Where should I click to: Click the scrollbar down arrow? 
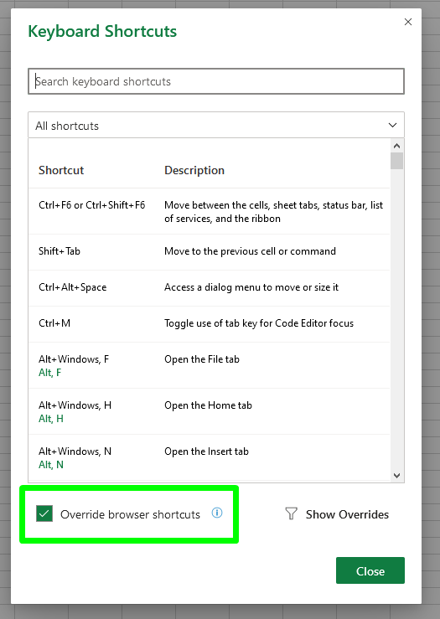[397, 476]
